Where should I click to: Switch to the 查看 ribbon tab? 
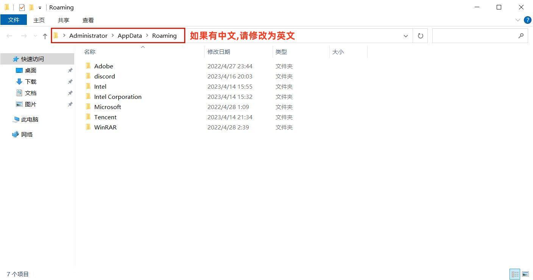(x=88, y=20)
